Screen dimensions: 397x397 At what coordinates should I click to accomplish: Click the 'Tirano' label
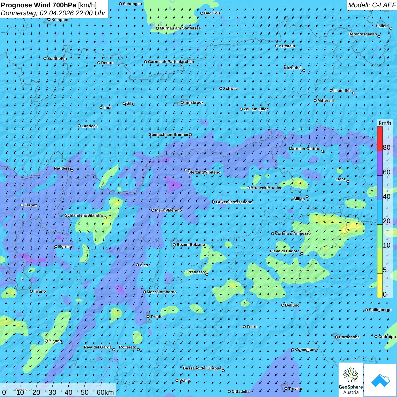40,291
